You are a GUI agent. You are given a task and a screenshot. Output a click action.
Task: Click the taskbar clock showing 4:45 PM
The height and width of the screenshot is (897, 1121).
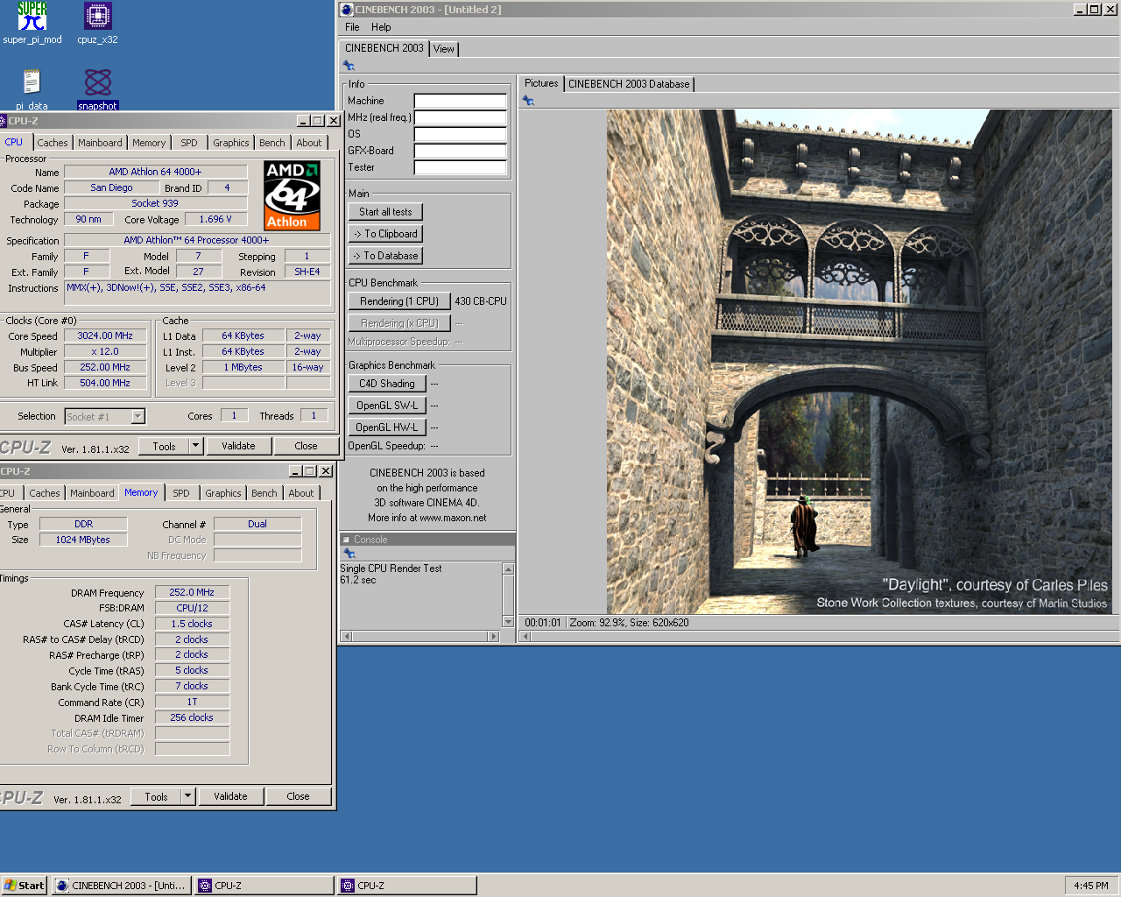click(x=1090, y=886)
